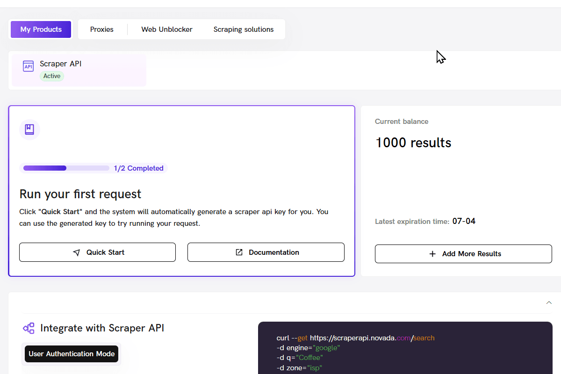Click the integration nodes icon beside Integrate heading

point(29,328)
